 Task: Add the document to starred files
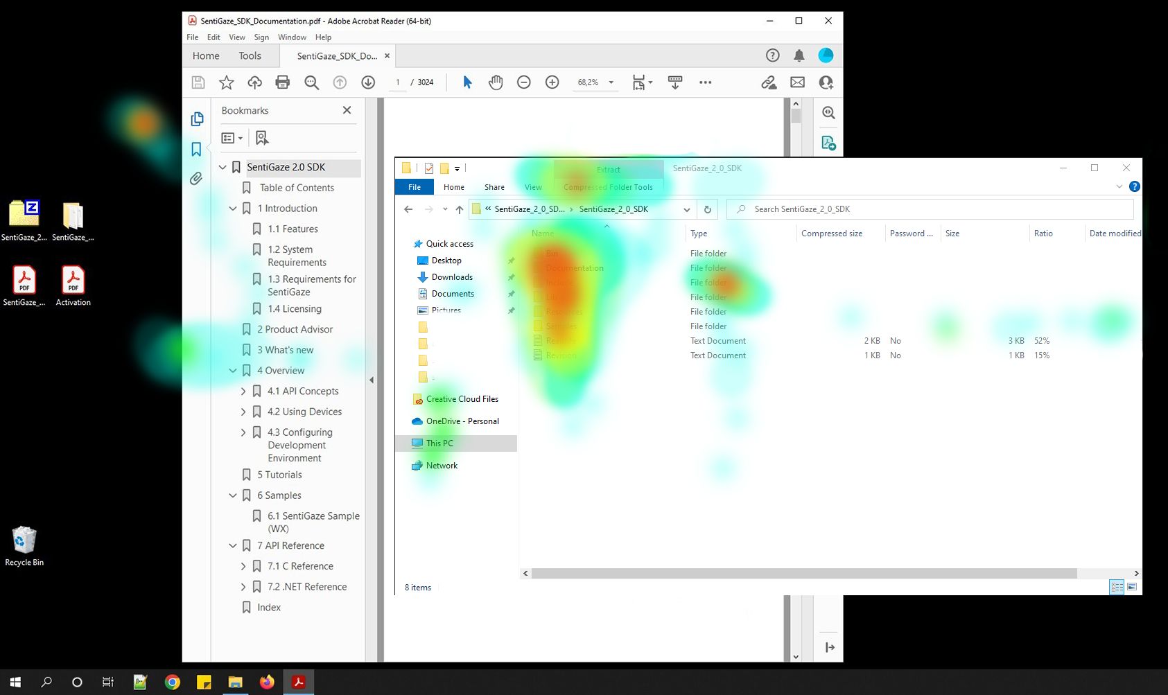226,82
